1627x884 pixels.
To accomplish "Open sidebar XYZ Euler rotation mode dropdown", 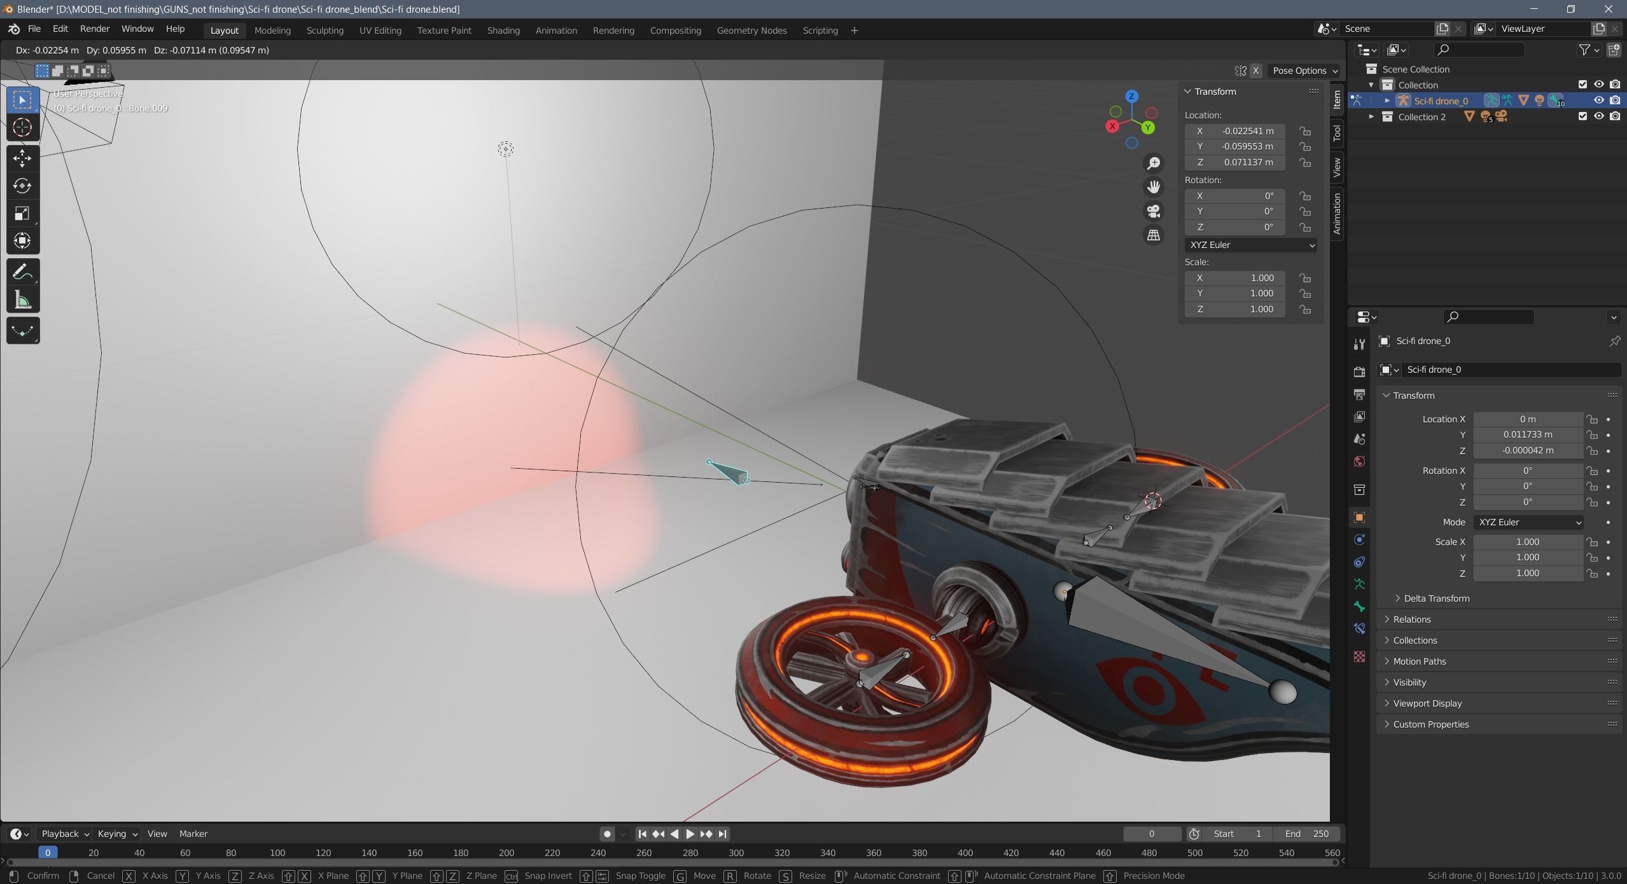I will [1251, 245].
